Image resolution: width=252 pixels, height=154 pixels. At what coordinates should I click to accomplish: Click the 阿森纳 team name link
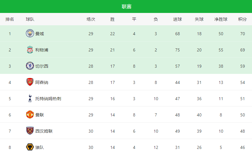(42, 82)
